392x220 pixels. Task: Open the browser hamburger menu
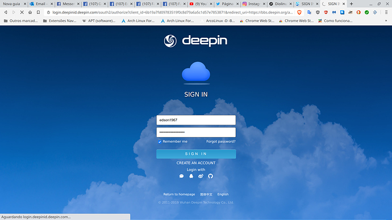(x=386, y=12)
